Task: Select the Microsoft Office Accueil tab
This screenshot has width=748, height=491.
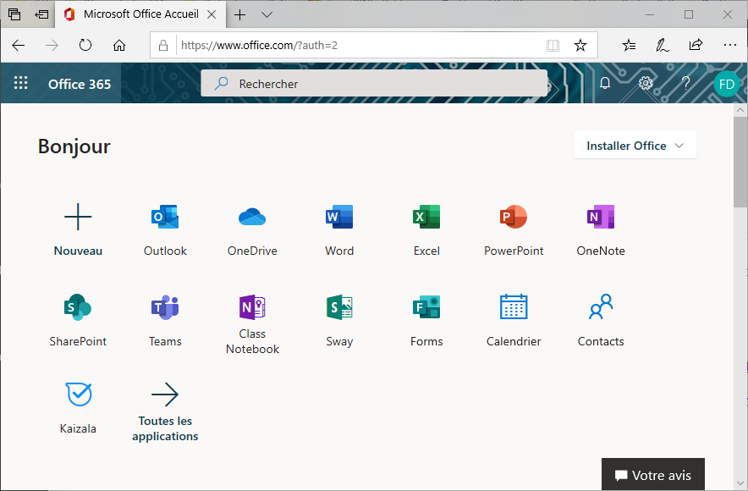Action: [x=140, y=14]
